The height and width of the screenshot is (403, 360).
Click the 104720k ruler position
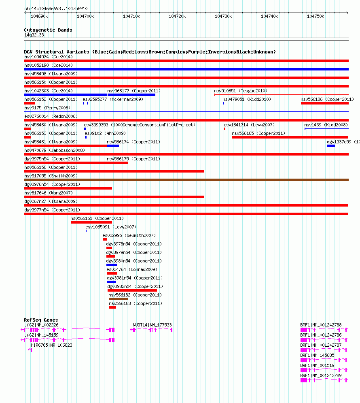tap(177, 16)
